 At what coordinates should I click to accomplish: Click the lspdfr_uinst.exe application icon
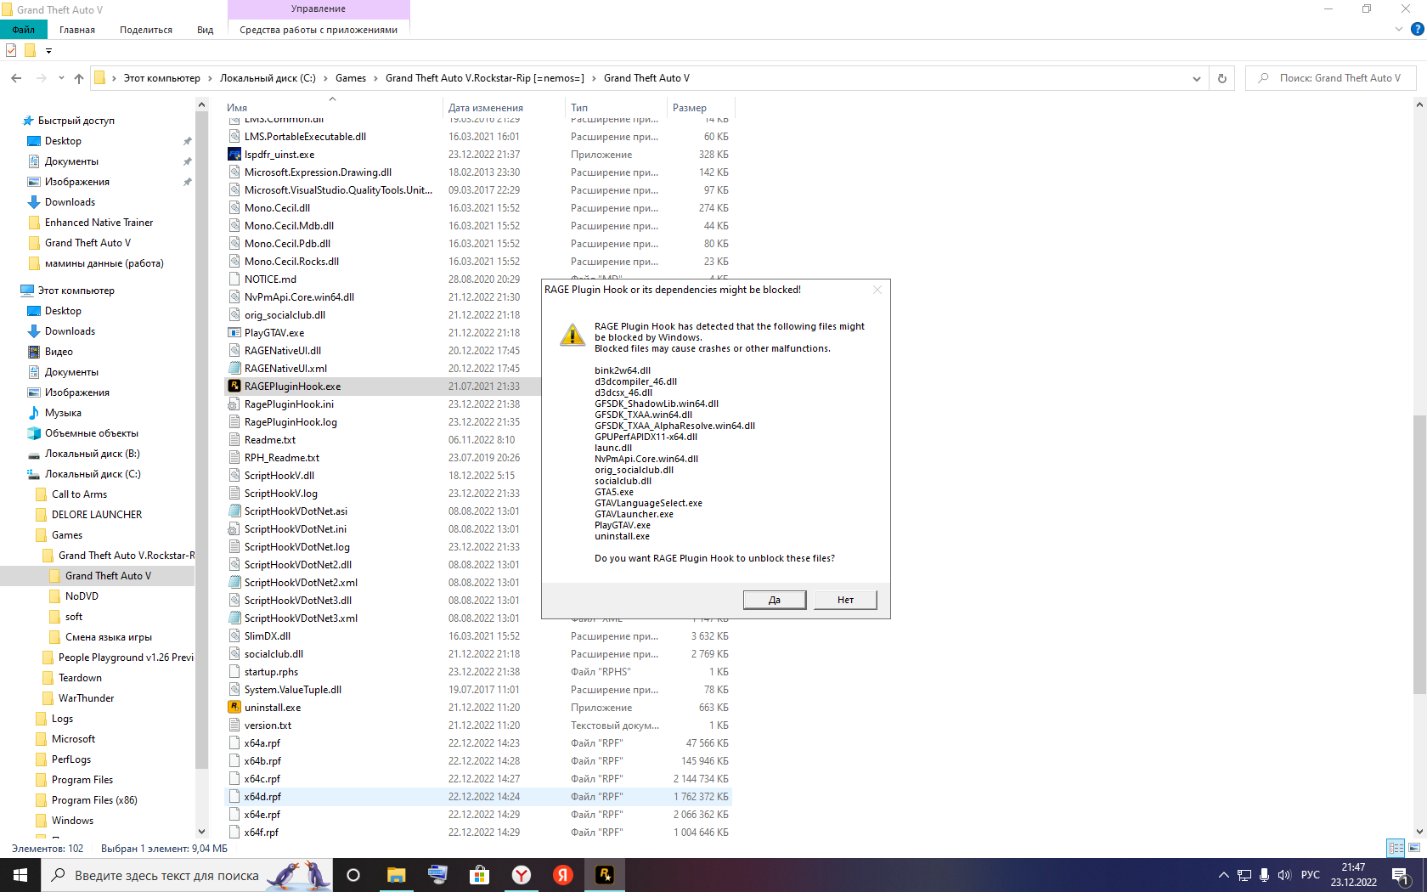click(234, 154)
